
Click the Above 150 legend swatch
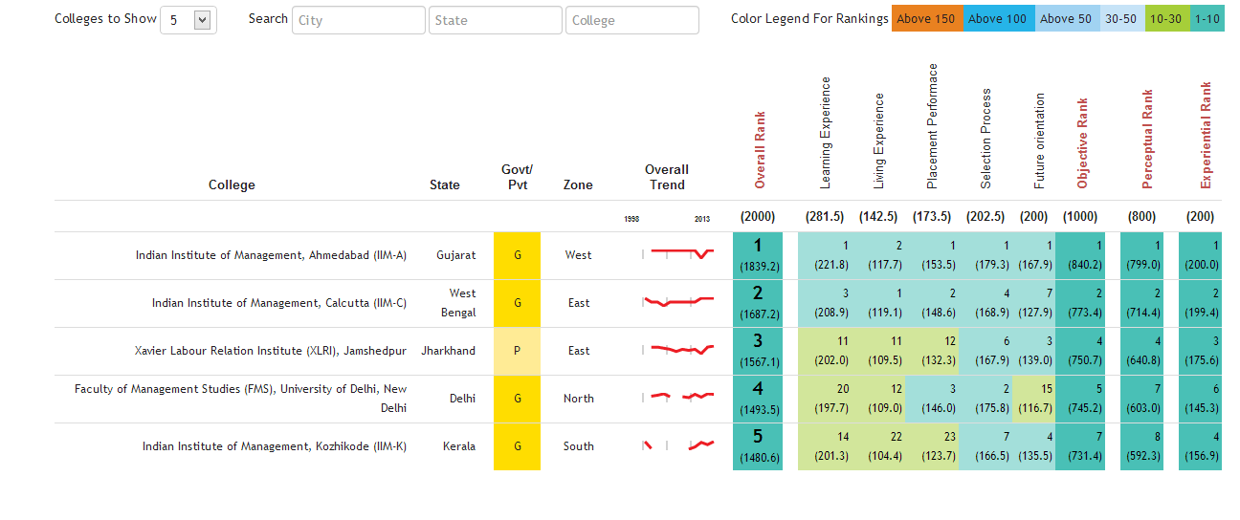tap(926, 18)
